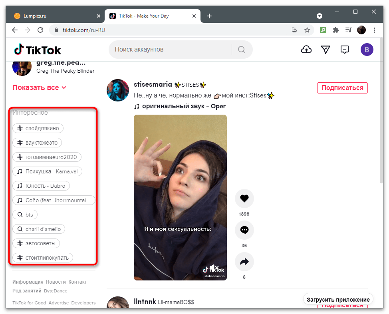Go forward in browser history
Viewport: 389px width, 314px height.
(28, 30)
